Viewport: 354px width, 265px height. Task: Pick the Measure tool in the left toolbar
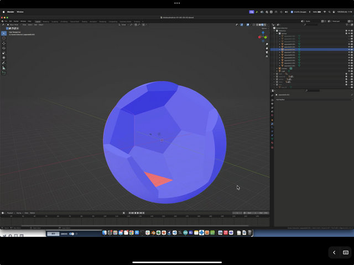click(x=4, y=68)
